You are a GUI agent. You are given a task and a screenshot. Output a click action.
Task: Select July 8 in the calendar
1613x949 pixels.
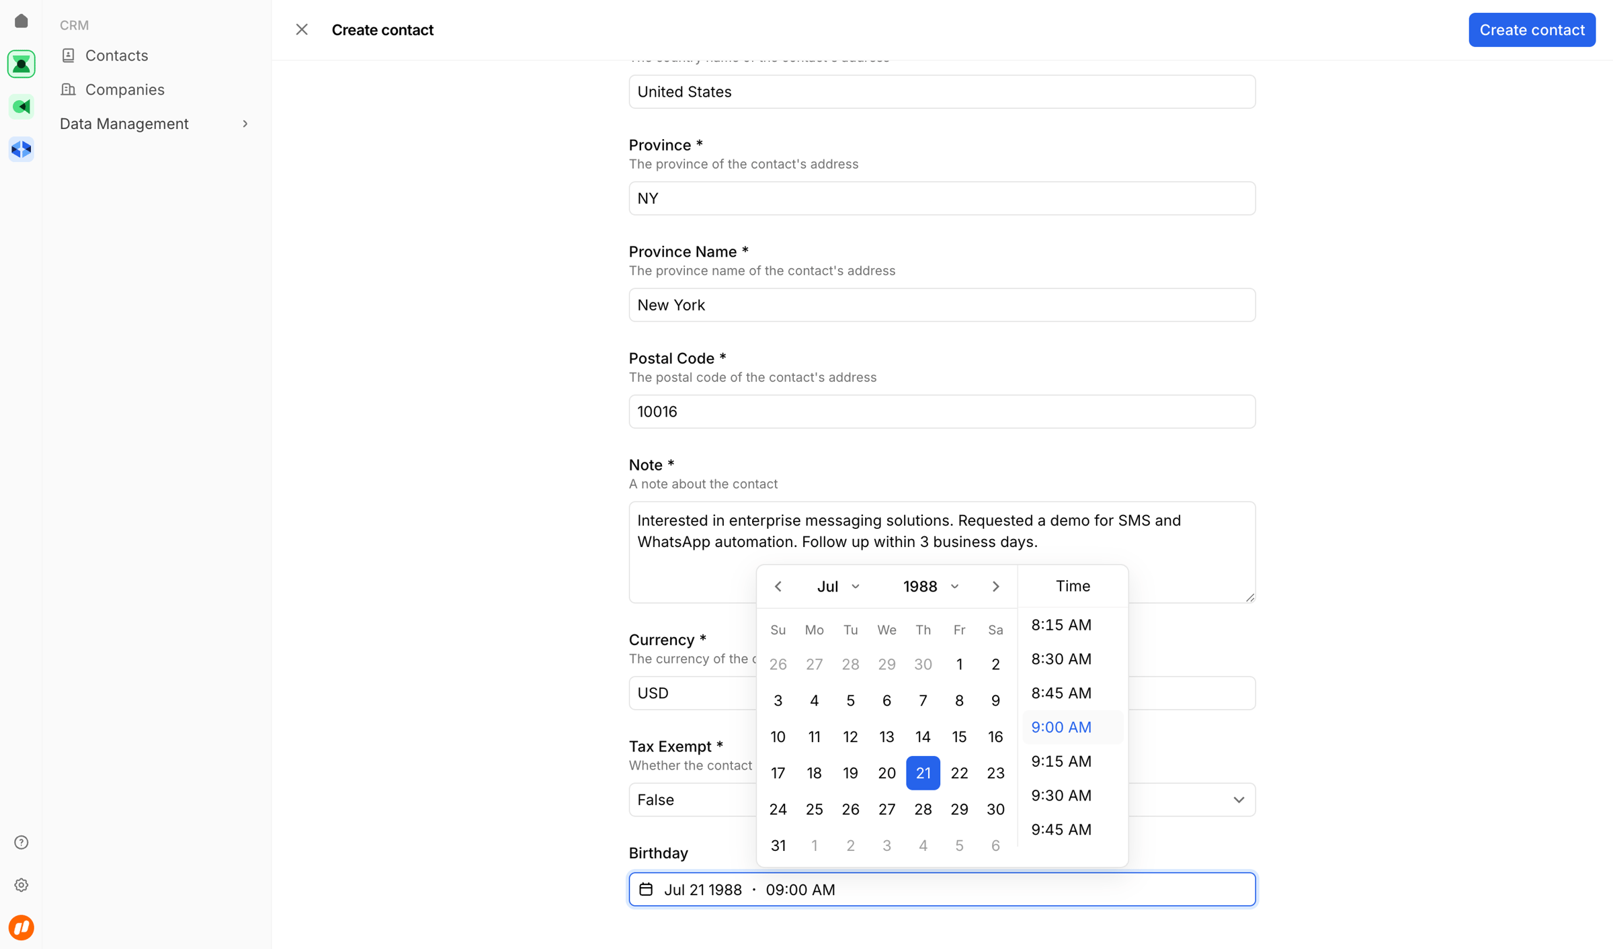(959, 700)
